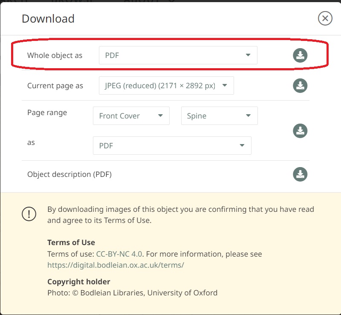The height and width of the screenshot is (315, 341).
Task: Open the page range 'as' PDF format dropdown
Action: pyautogui.click(x=172, y=145)
